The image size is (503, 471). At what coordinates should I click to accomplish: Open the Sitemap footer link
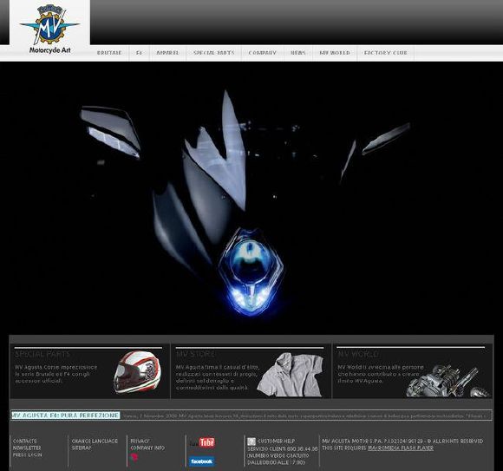[82, 448]
